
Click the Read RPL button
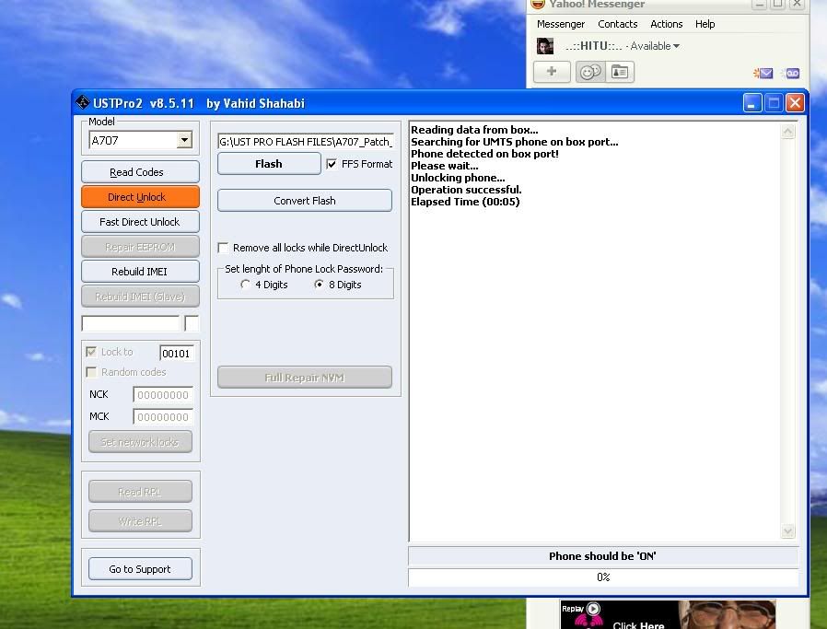140,492
